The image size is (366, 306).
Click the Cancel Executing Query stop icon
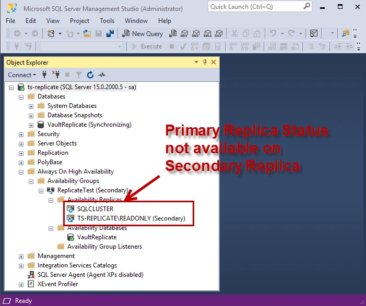point(172,46)
